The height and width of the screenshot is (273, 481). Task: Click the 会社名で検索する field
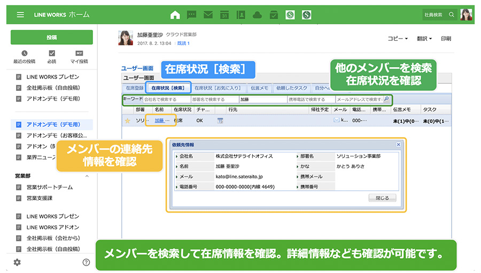click(167, 99)
